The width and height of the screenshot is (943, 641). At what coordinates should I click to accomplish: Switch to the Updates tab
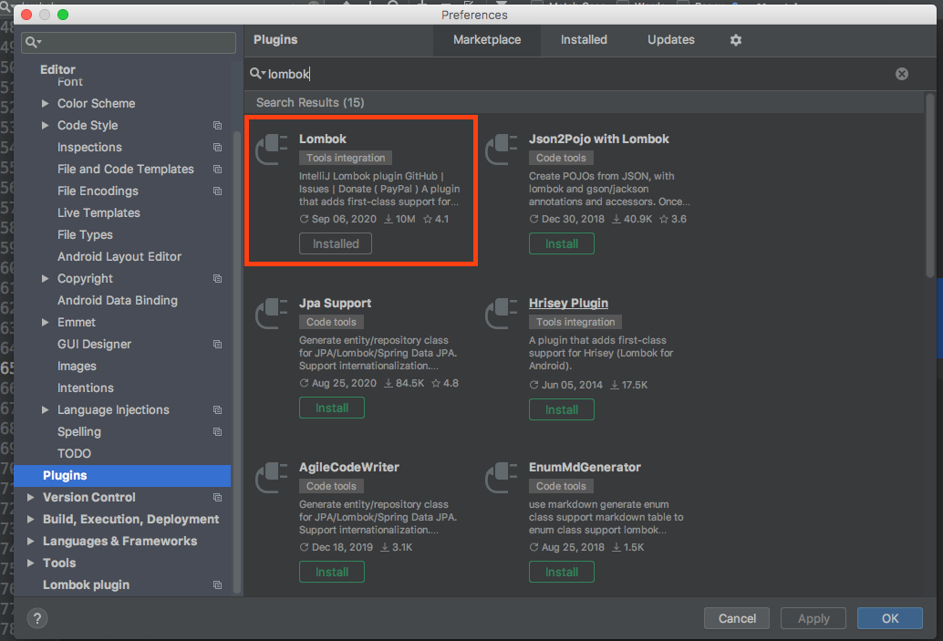(x=670, y=40)
